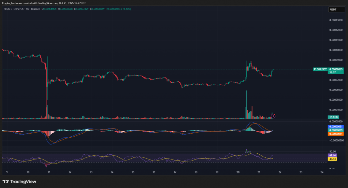Click the open value O0.00008005 in the legend
This screenshot has height=188, width=348.
(49, 9)
